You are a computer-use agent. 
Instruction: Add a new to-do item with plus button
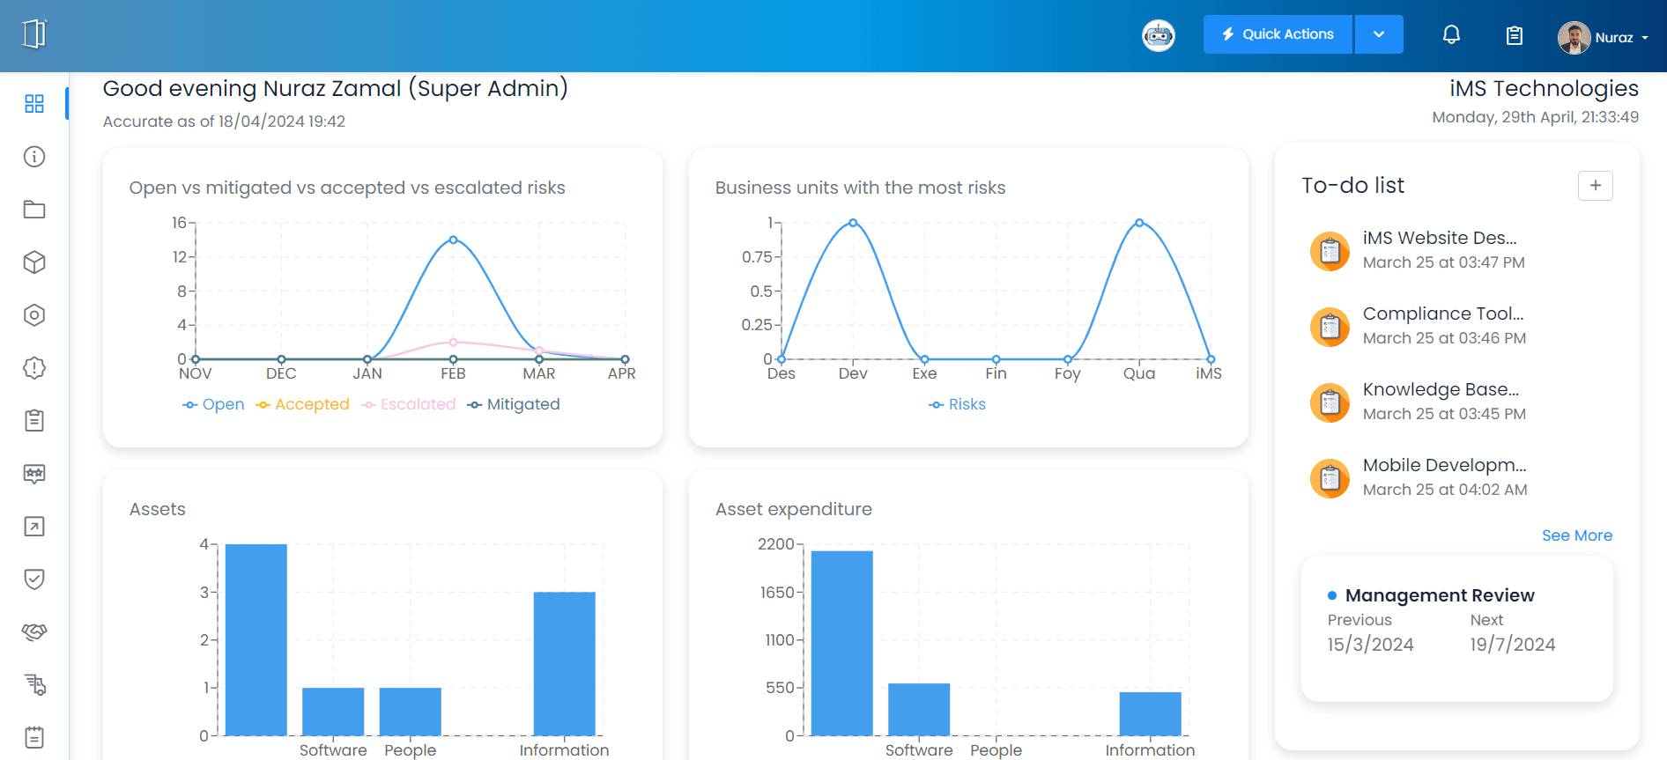1595,186
